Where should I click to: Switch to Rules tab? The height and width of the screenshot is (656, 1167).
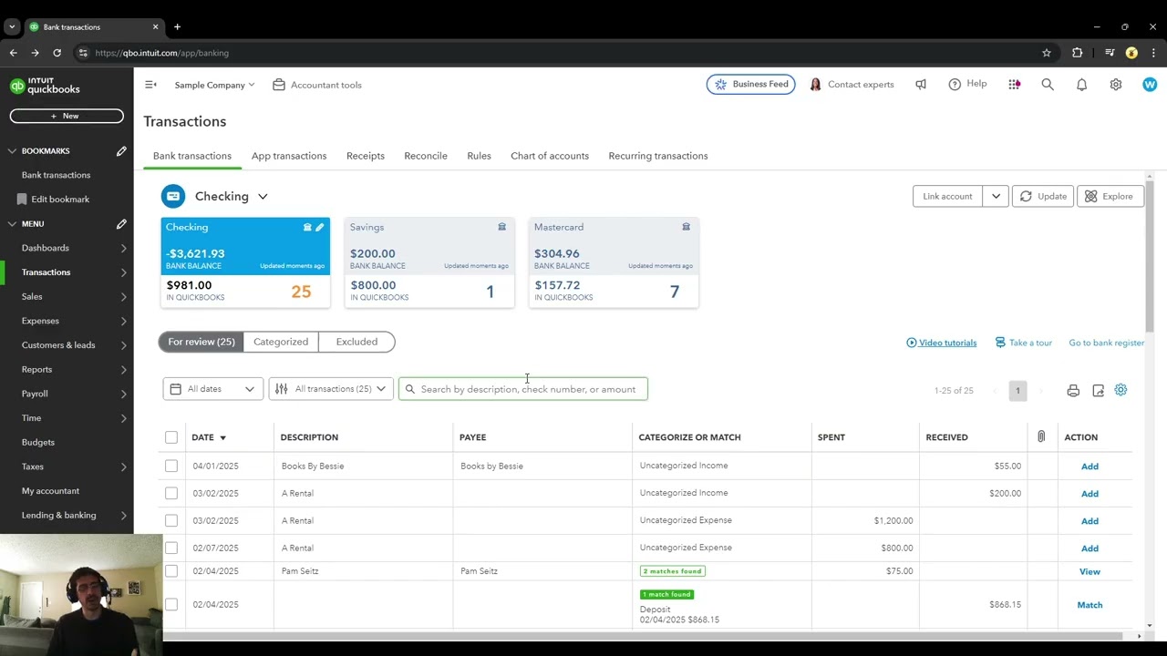(479, 156)
